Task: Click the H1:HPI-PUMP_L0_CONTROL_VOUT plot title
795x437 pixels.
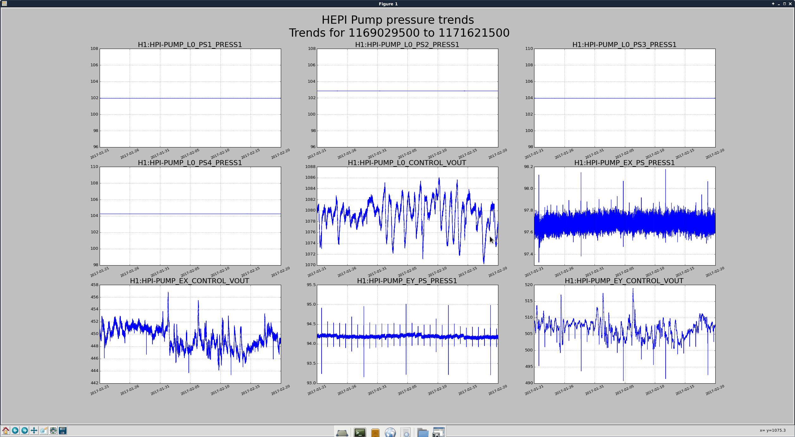Action: click(x=407, y=163)
